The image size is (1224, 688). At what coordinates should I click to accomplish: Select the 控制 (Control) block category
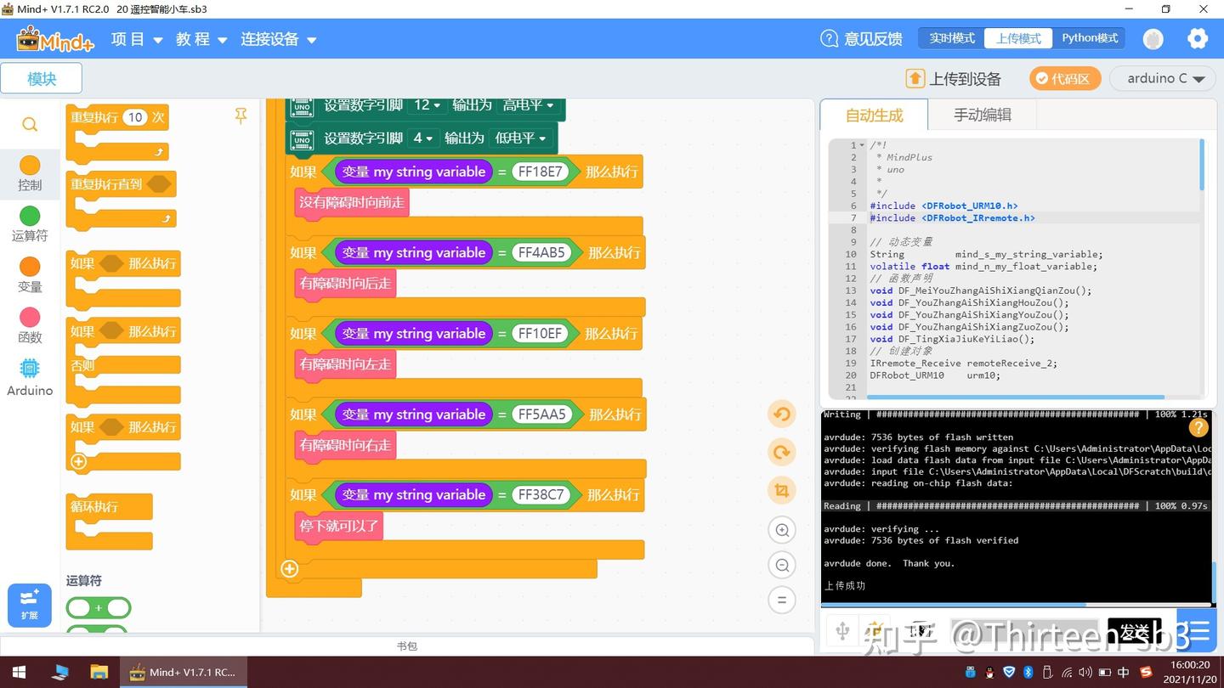pos(29,174)
